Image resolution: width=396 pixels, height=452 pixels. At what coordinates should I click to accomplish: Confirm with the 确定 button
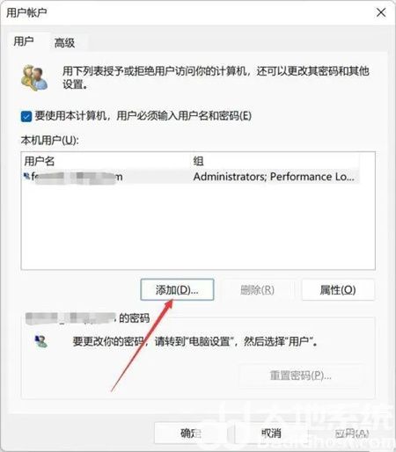[191, 433]
